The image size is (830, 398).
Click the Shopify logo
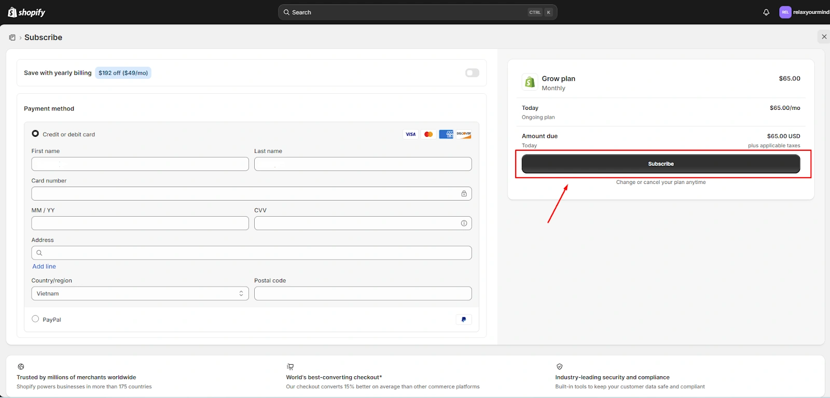[x=26, y=12]
